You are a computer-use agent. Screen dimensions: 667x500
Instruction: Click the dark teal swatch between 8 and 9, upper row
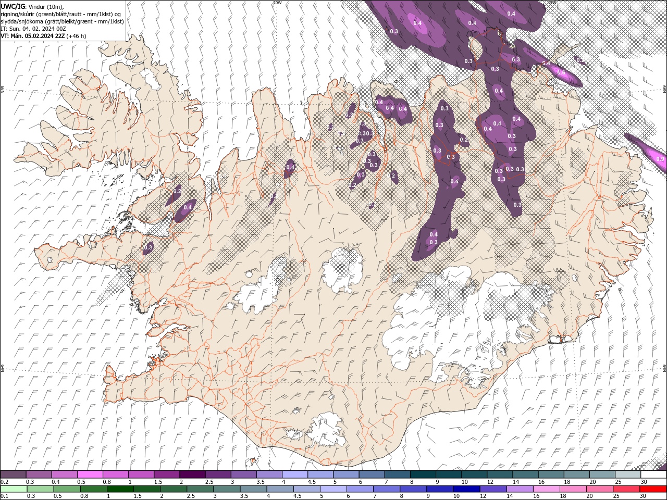(423, 474)
